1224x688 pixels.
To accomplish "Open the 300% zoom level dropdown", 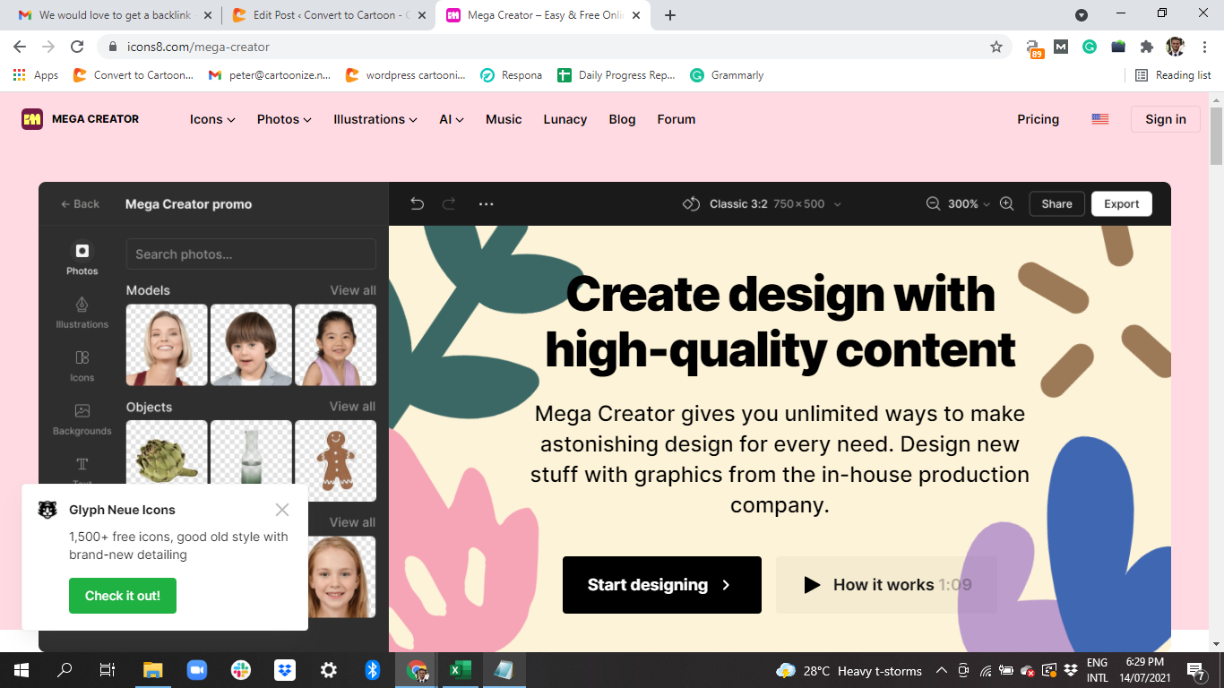I will tap(970, 204).
